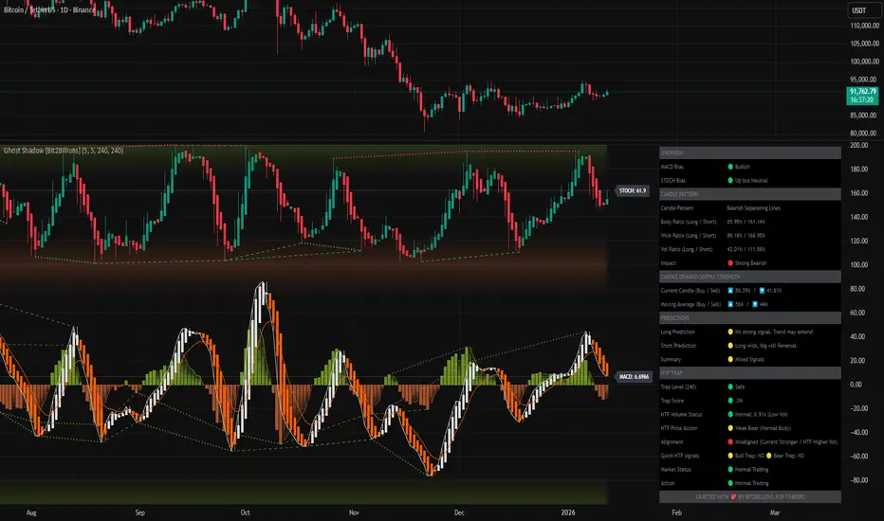This screenshot has width=884, height=521.
Task: Click the yellow dot beside Mixed Signals
Action: coord(730,359)
